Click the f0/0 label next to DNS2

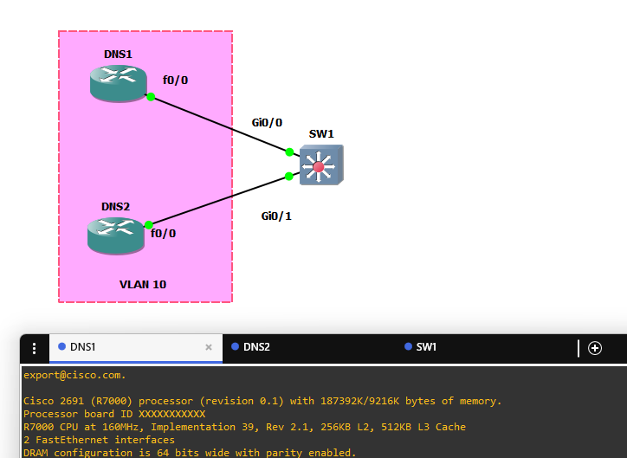pyautogui.click(x=163, y=234)
